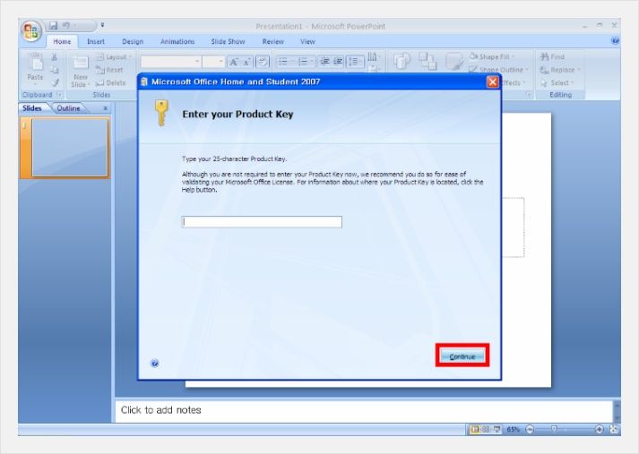Click the Find button
This screenshot has width=639, height=454.
point(552,57)
